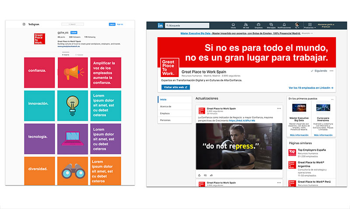
Task: Click first post author Great Place to Work Spain
Action: click(x=221, y=108)
